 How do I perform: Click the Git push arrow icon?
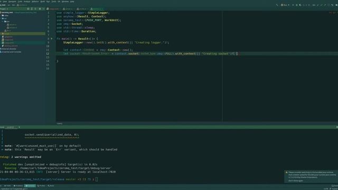point(325,5)
